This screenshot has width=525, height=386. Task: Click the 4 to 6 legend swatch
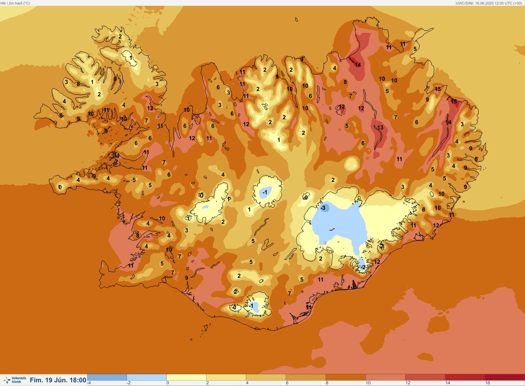click(266, 377)
